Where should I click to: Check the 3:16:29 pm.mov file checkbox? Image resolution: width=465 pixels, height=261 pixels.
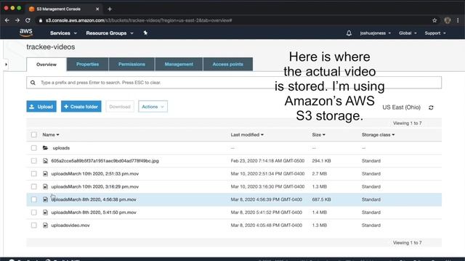tap(34, 186)
